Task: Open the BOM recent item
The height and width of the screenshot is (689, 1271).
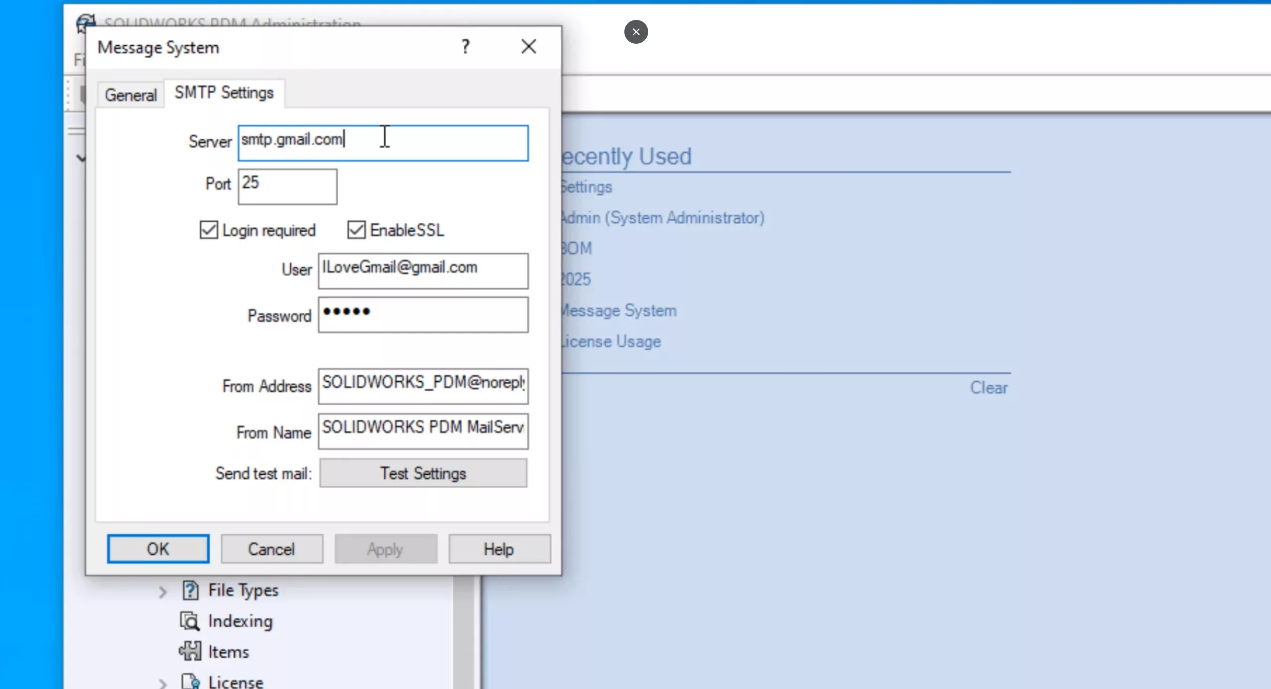Action: point(577,248)
